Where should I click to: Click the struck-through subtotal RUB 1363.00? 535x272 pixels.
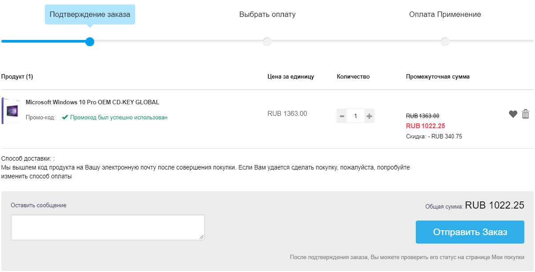click(x=422, y=116)
